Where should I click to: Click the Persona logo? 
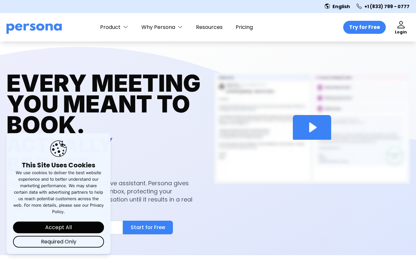[34, 28]
